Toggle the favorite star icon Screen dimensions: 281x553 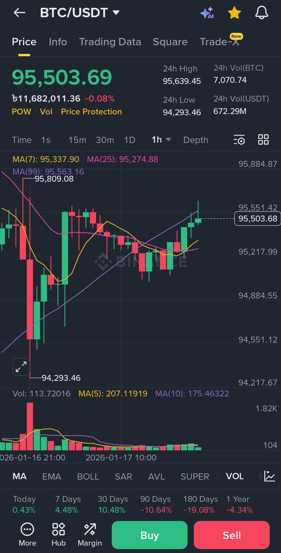(234, 12)
